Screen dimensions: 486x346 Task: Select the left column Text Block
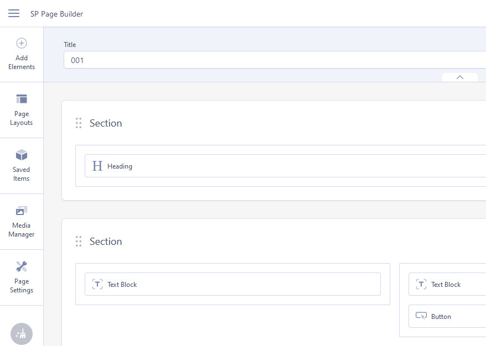coord(232,284)
